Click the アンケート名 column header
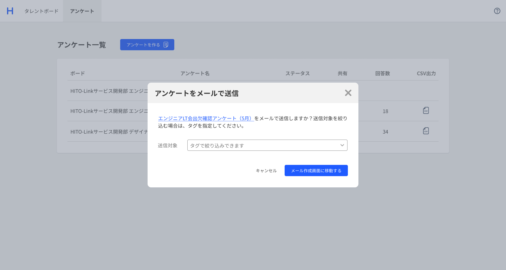The height and width of the screenshot is (270, 506). pos(195,73)
